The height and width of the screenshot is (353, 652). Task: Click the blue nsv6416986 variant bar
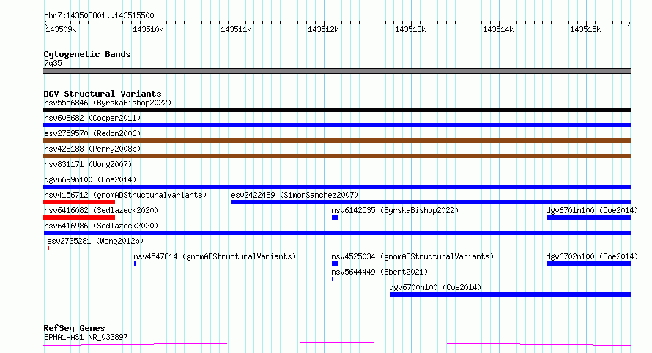point(337,233)
